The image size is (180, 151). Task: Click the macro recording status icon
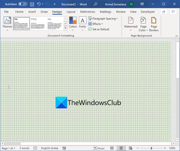pyautogui.click(x=64, y=148)
